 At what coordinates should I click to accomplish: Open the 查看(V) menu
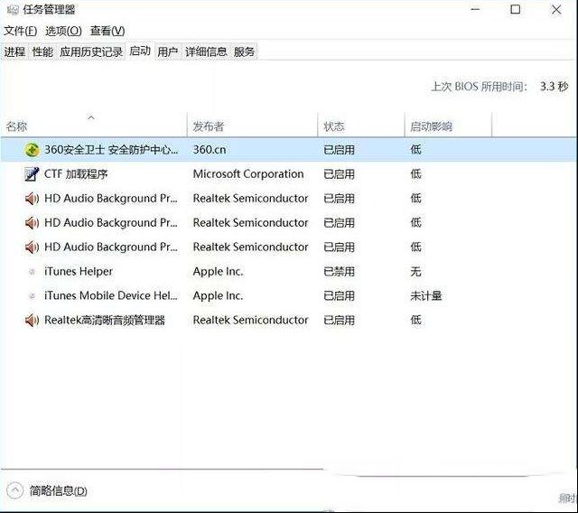(x=107, y=31)
